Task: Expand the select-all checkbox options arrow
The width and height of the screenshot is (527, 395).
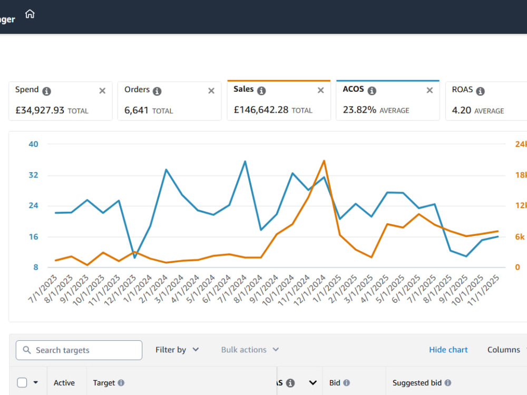Action: click(x=36, y=382)
